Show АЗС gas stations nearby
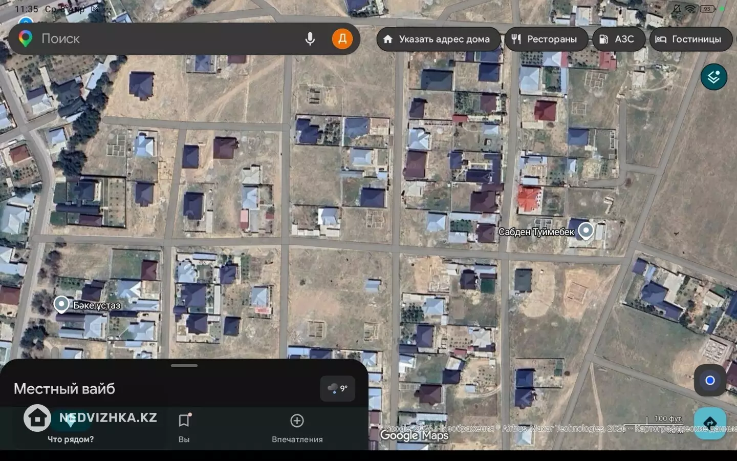The image size is (737, 461). click(618, 39)
